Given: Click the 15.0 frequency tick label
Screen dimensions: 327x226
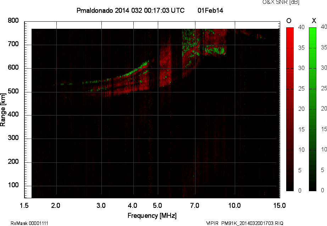Looking at the screenshot, I should click(279, 205).
